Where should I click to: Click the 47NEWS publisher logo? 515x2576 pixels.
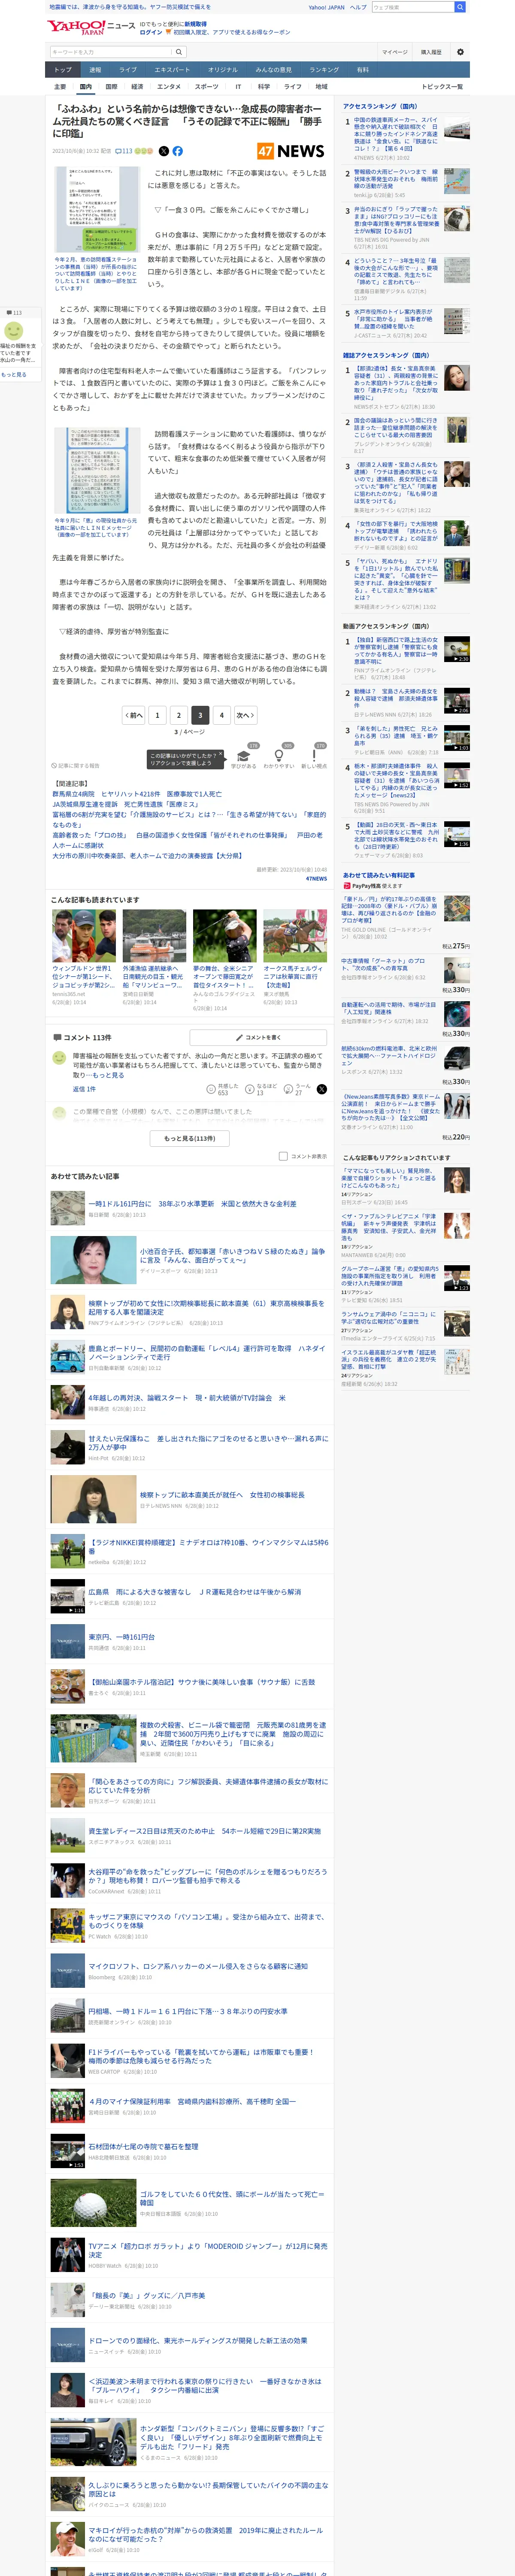[x=291, y=151]
